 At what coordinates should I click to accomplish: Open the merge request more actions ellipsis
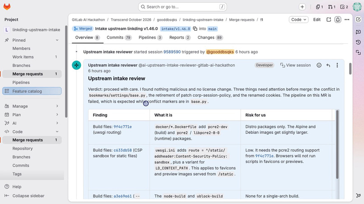(347, 20)
